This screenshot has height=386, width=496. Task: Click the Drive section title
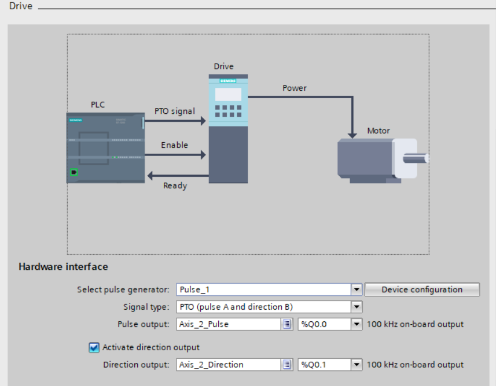tap(21, 6)
